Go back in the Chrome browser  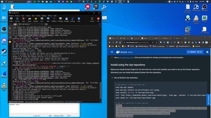tap(109, 42)
